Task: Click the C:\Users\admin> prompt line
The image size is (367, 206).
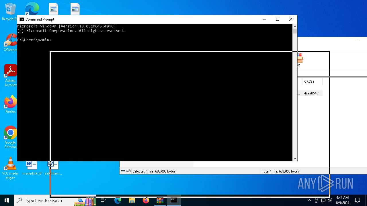Action: click(x=34, y=40)
